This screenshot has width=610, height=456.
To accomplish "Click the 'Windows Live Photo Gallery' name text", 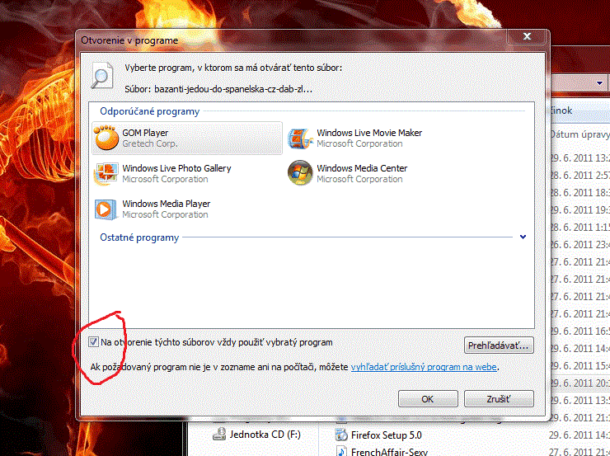I will point(176,168).
